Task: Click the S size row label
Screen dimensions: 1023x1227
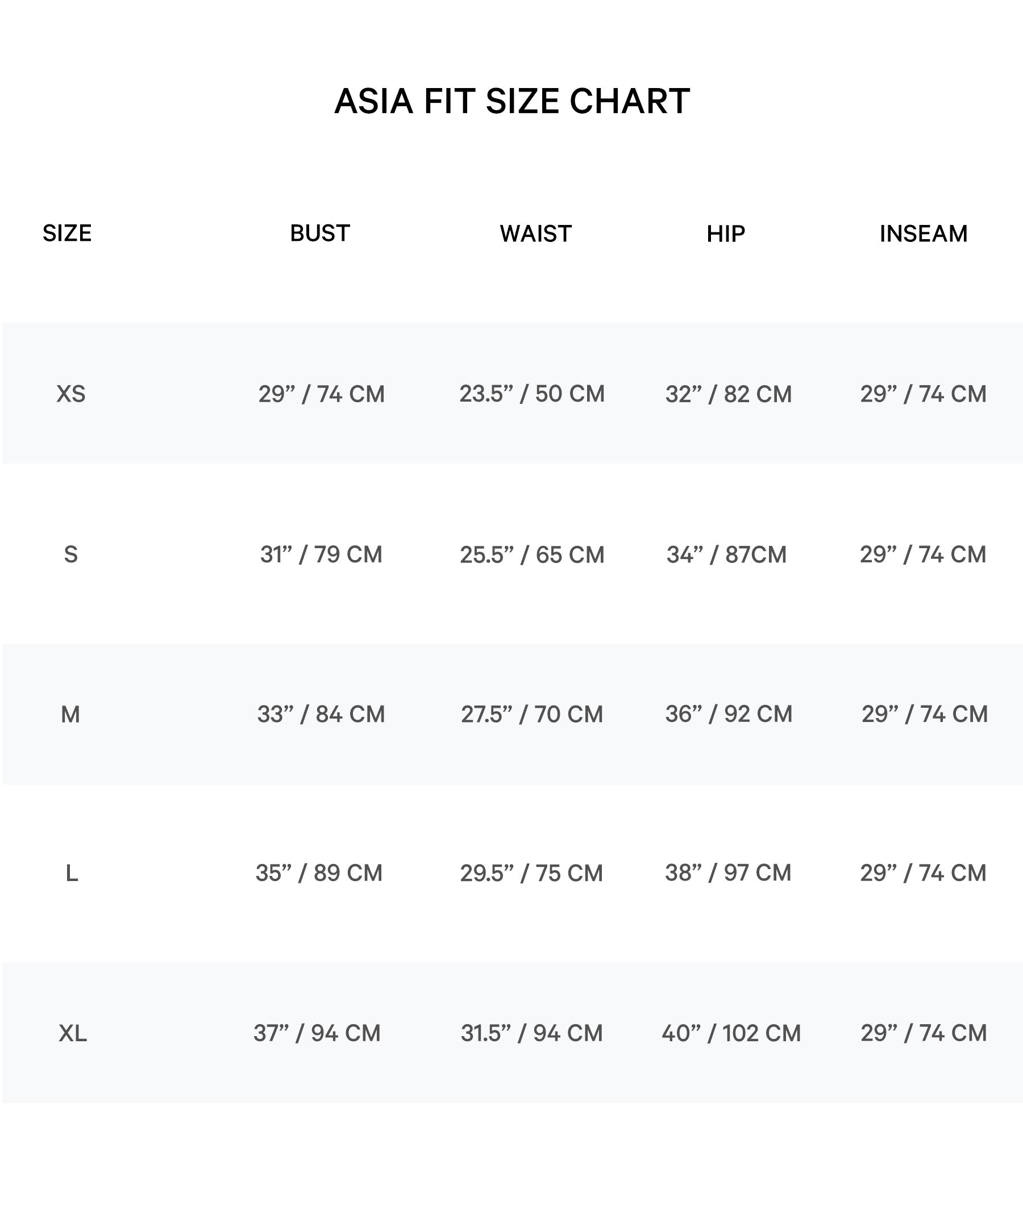Action: point(70,554)
